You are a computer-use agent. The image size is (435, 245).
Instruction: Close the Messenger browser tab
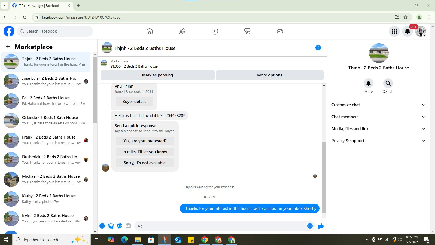69,5
